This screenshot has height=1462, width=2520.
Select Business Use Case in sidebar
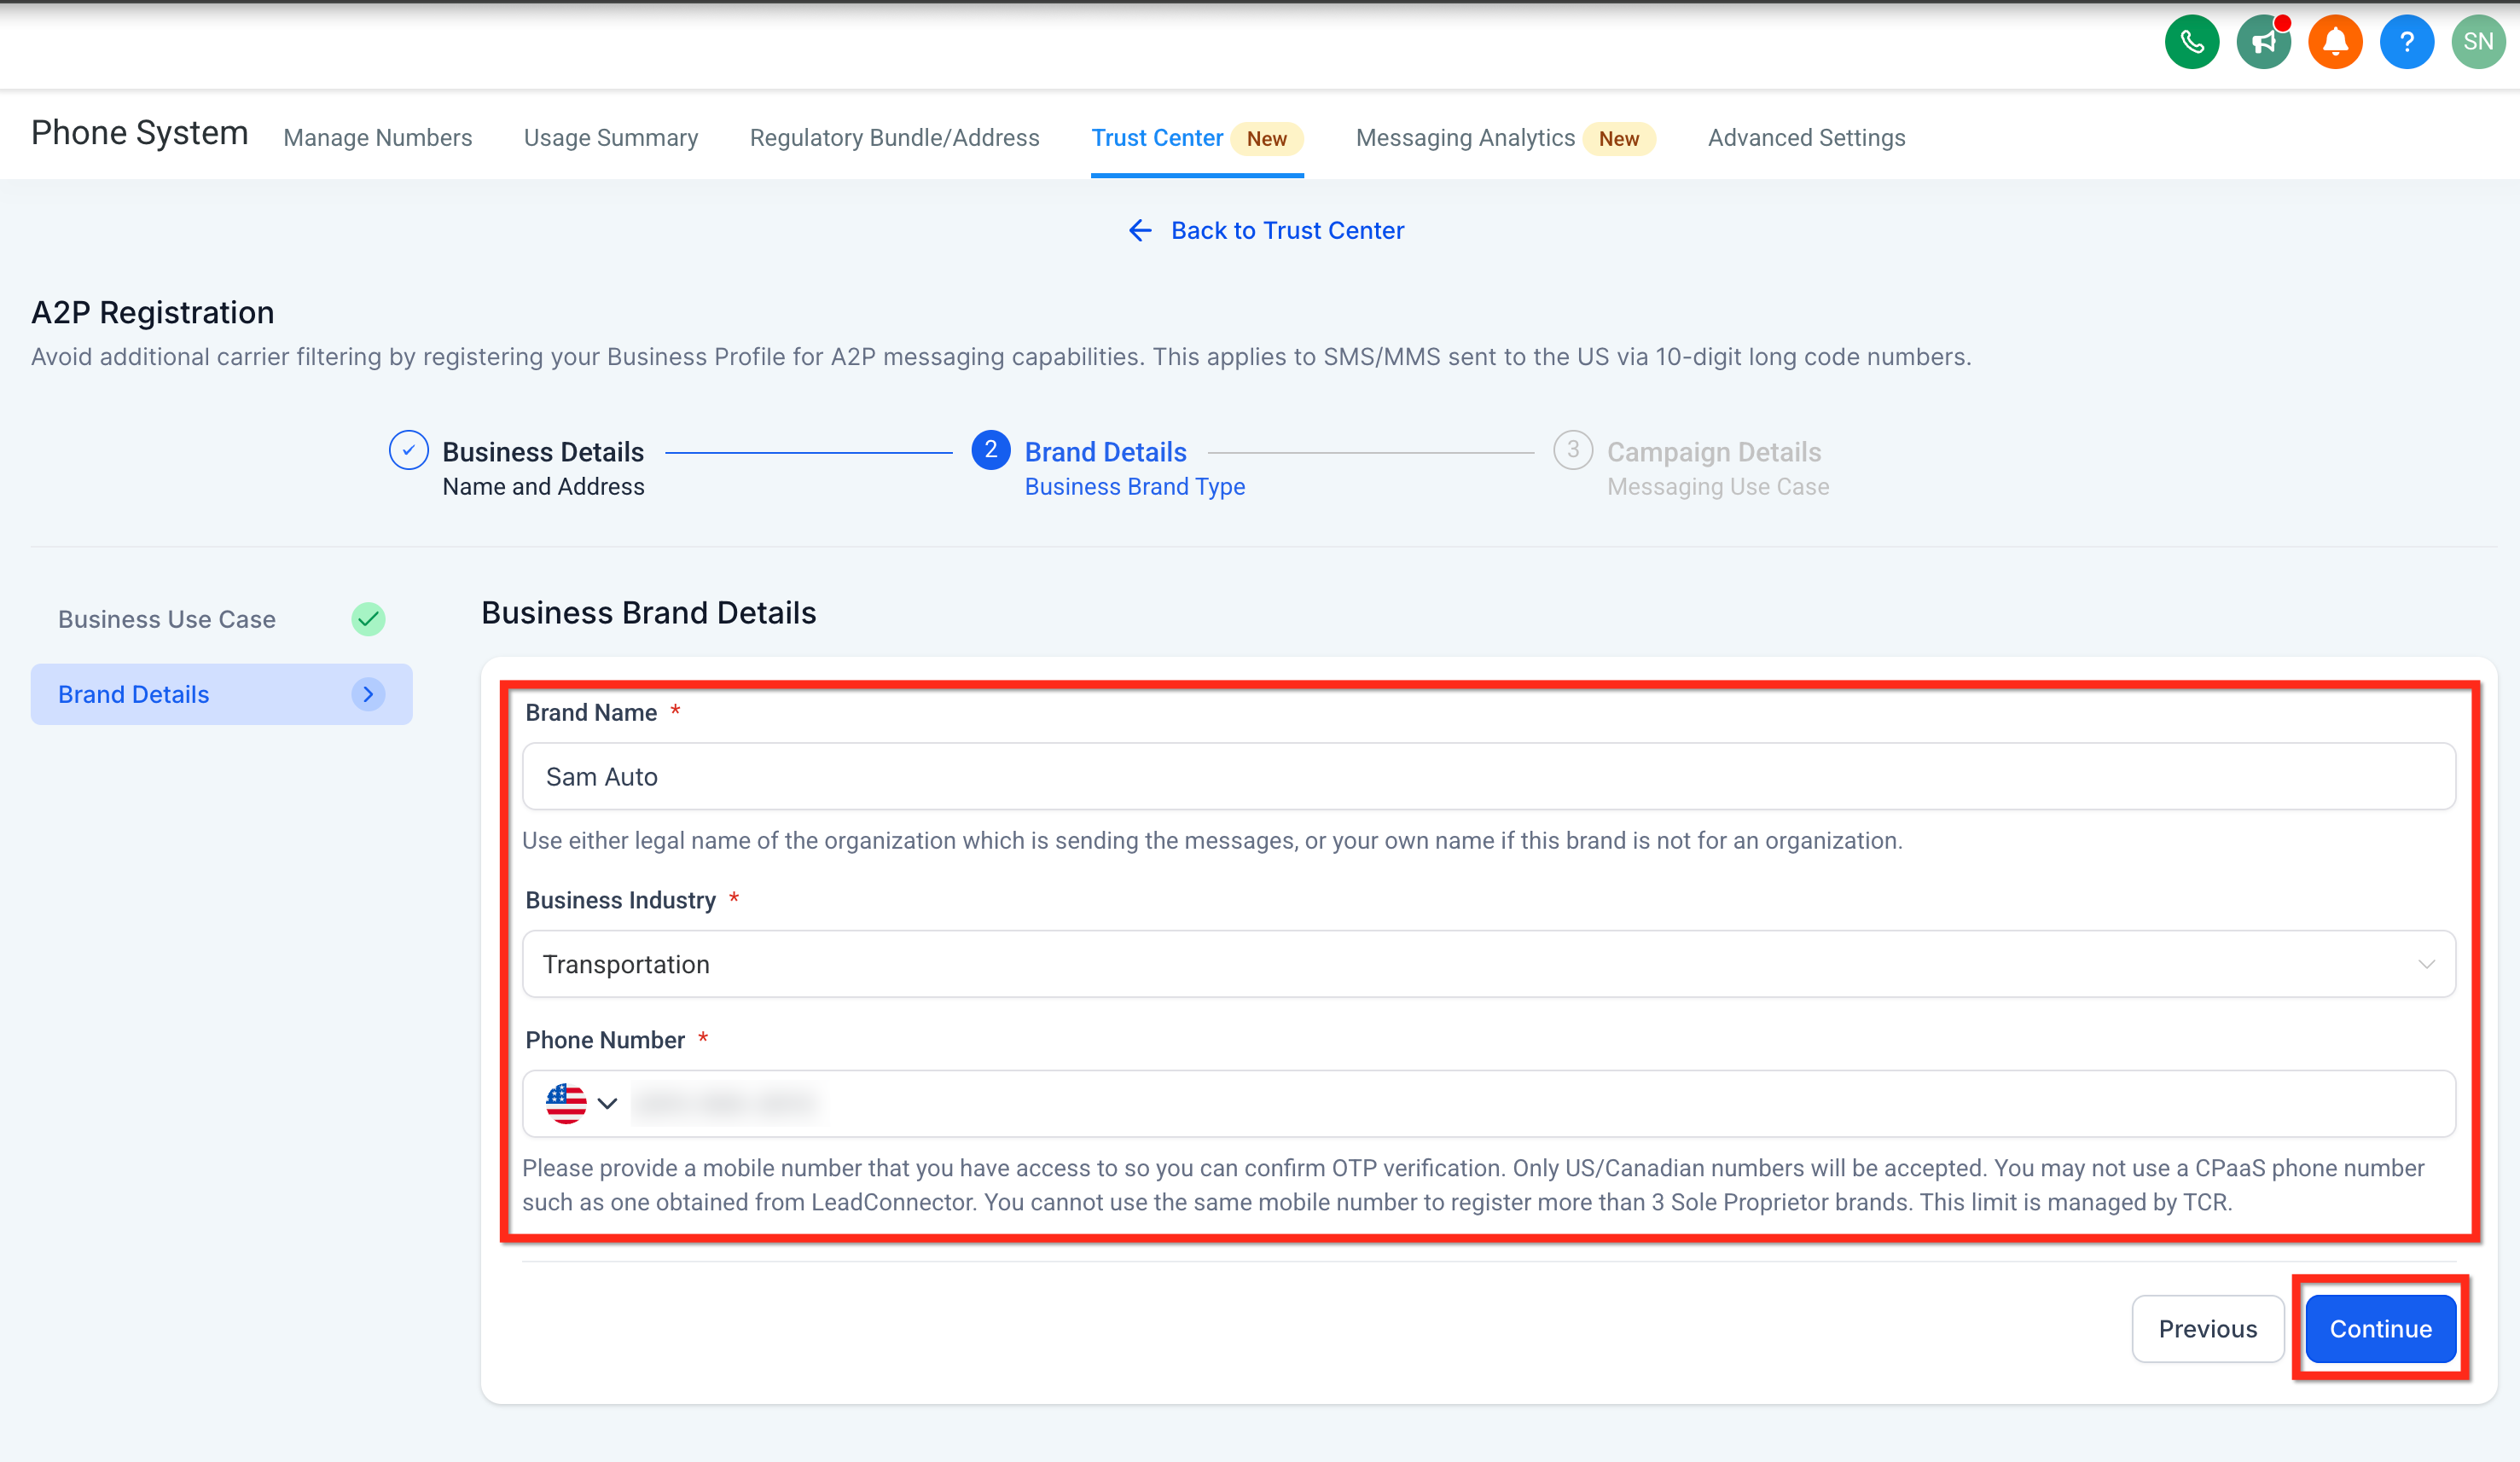pyautogui.click(x=167, y=619)
